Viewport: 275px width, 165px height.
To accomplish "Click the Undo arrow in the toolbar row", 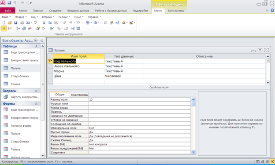I will [x=71, y=22].
